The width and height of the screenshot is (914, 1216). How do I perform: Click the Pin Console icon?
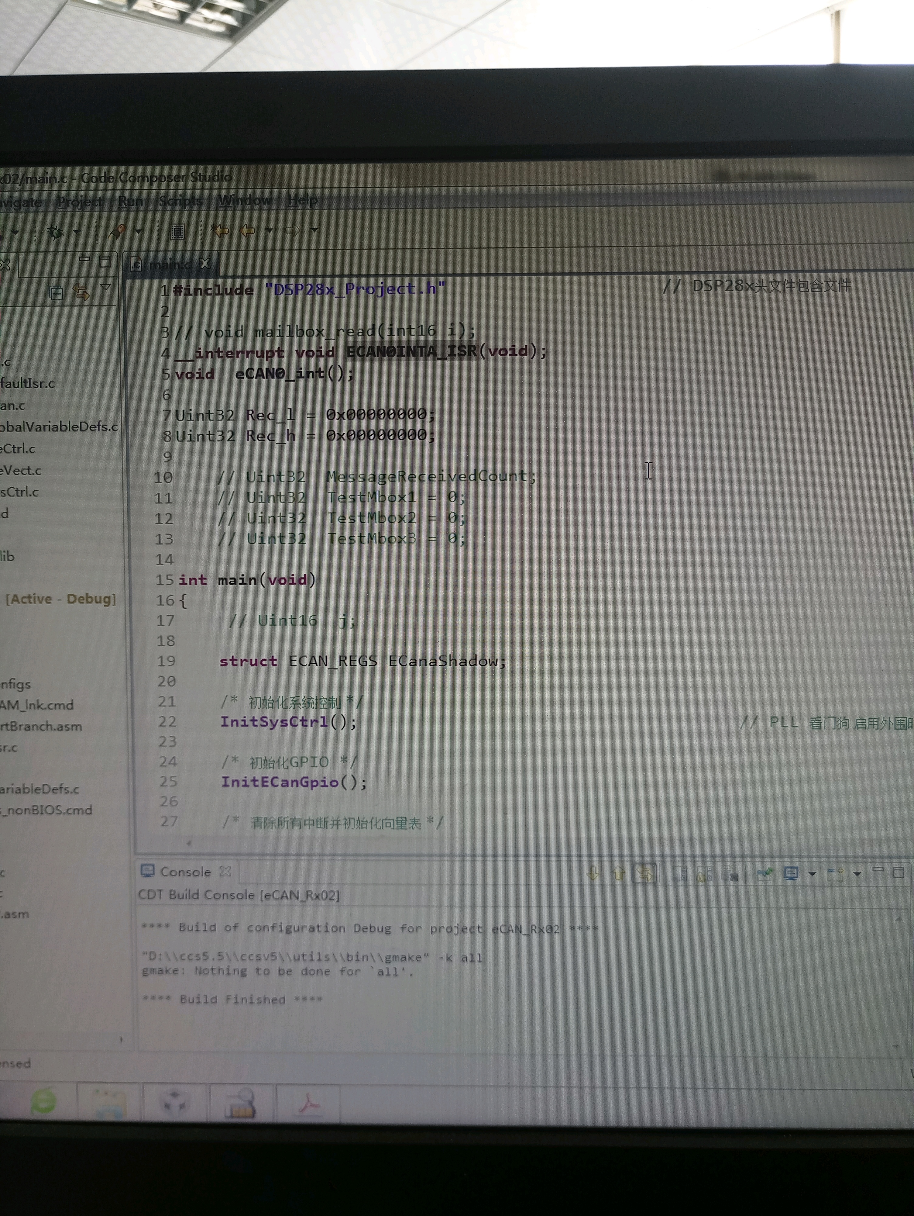pyautogui.click(x=764, y=873)
